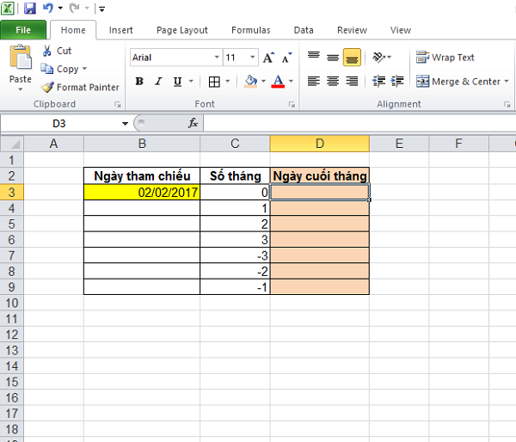Click the Insert Function fx icon
The width and height of the screenshot is (516, 442).
tap(193, 123)
